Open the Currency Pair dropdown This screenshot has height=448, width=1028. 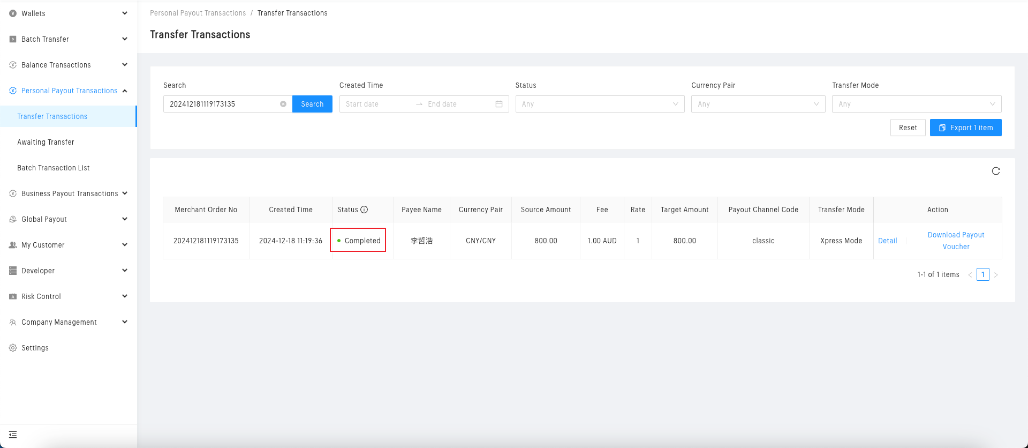coord(758,104)
